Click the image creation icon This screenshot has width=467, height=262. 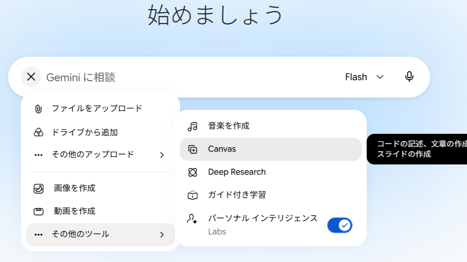38,188
